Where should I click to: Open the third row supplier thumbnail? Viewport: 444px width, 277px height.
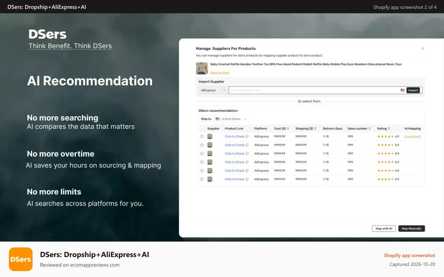(x=210, y=154)
